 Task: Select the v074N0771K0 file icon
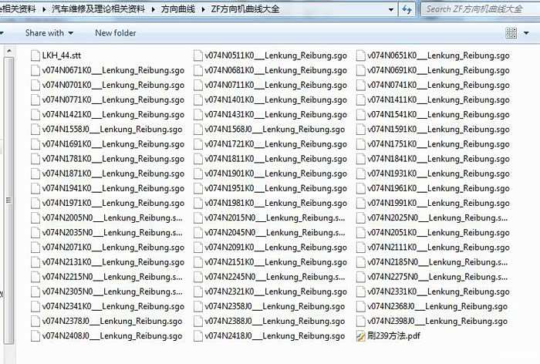tap(35, 99)
